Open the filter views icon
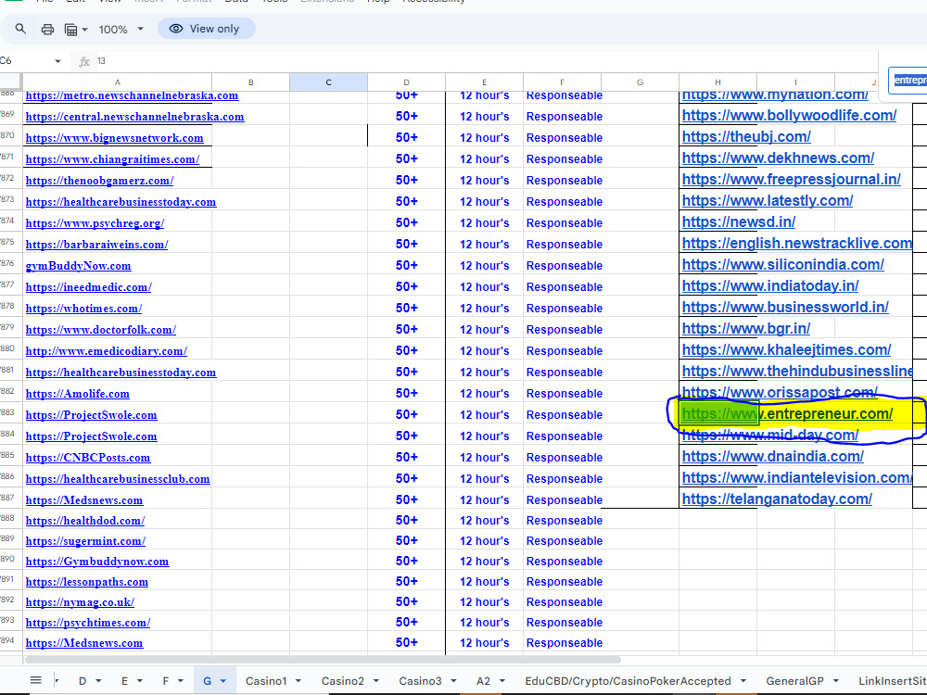Viewport: 927px width, 695px height. pos(71,30)
